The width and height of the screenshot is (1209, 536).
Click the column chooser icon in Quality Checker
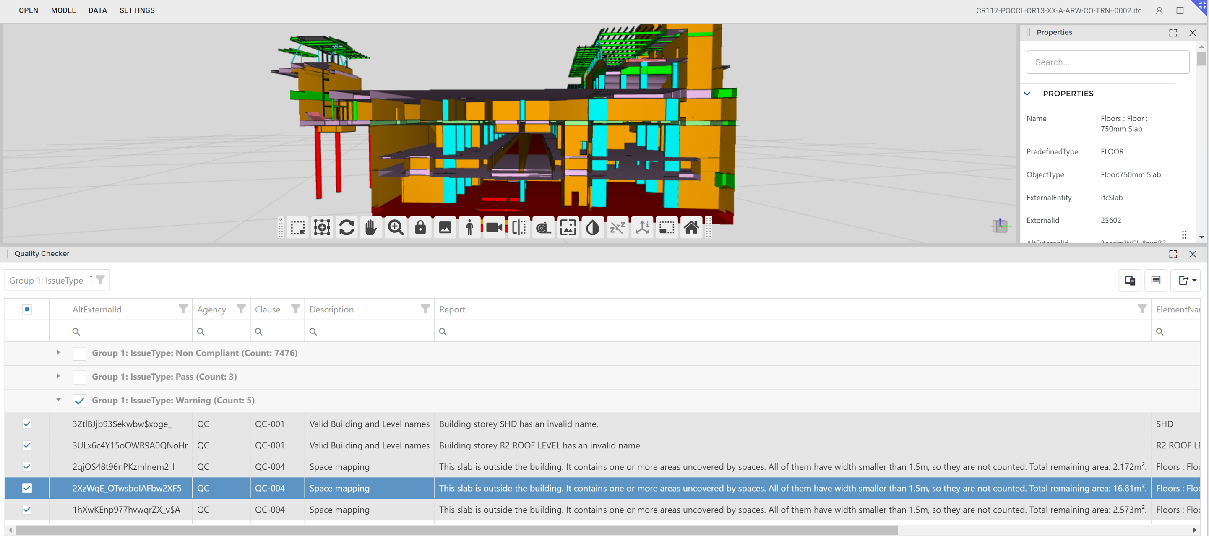click(x=1130, y=280)
